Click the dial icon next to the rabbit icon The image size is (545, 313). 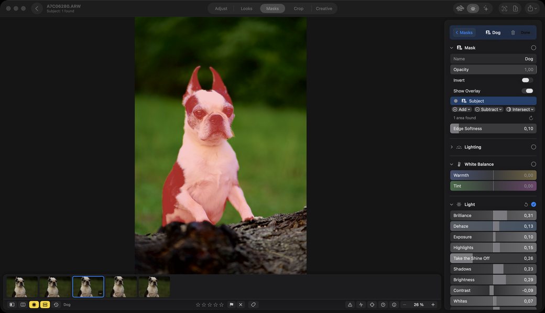473,8
